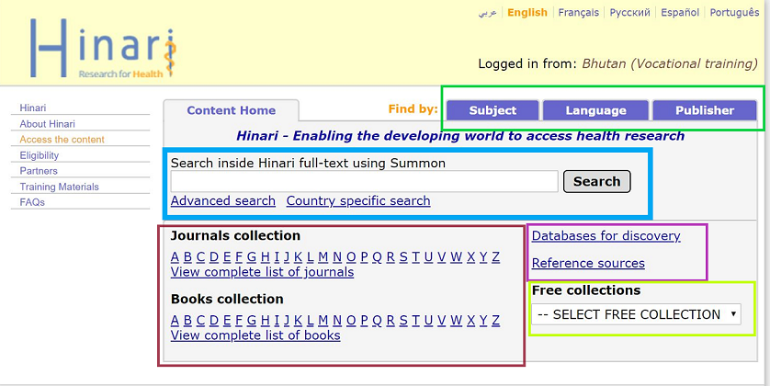Open Journals collection letter W

point(456,256)
